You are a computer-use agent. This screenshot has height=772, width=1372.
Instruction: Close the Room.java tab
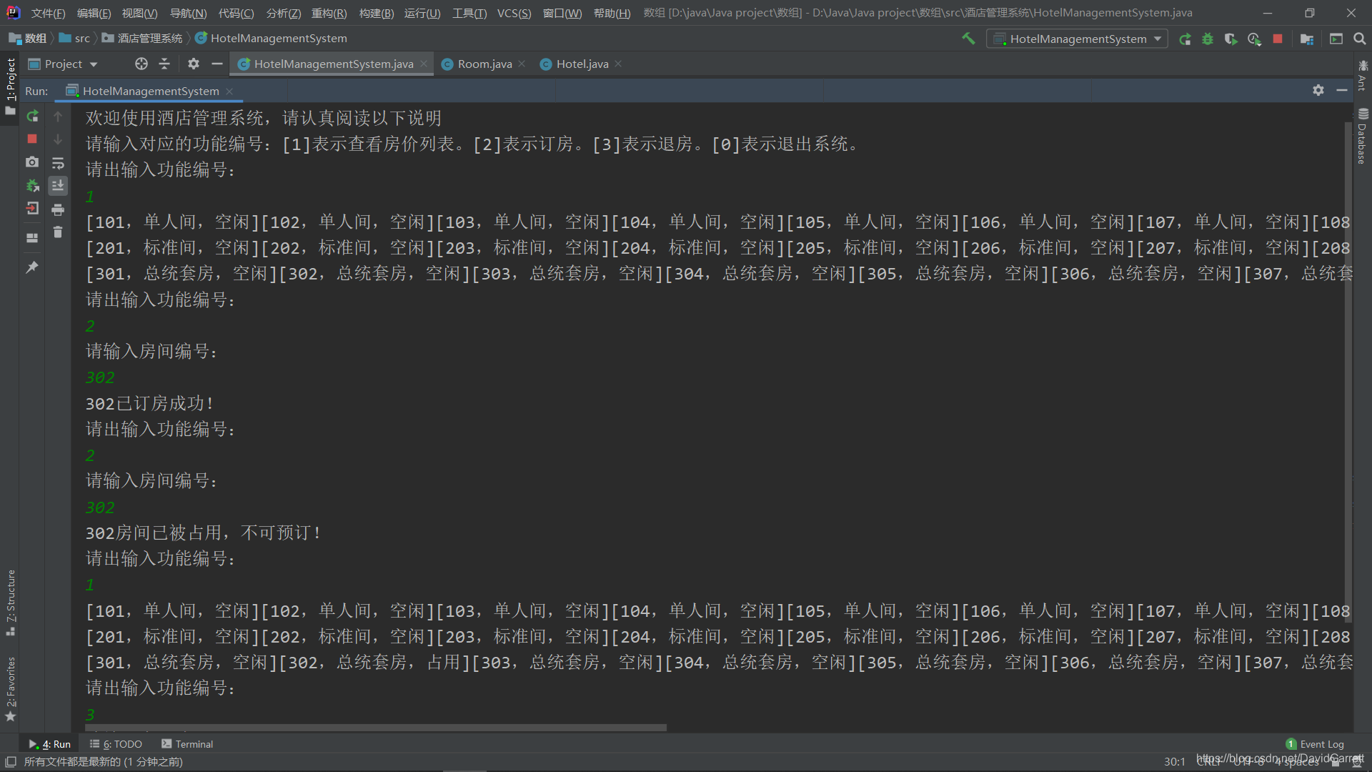pyautogui.click(x=522, y=64)
